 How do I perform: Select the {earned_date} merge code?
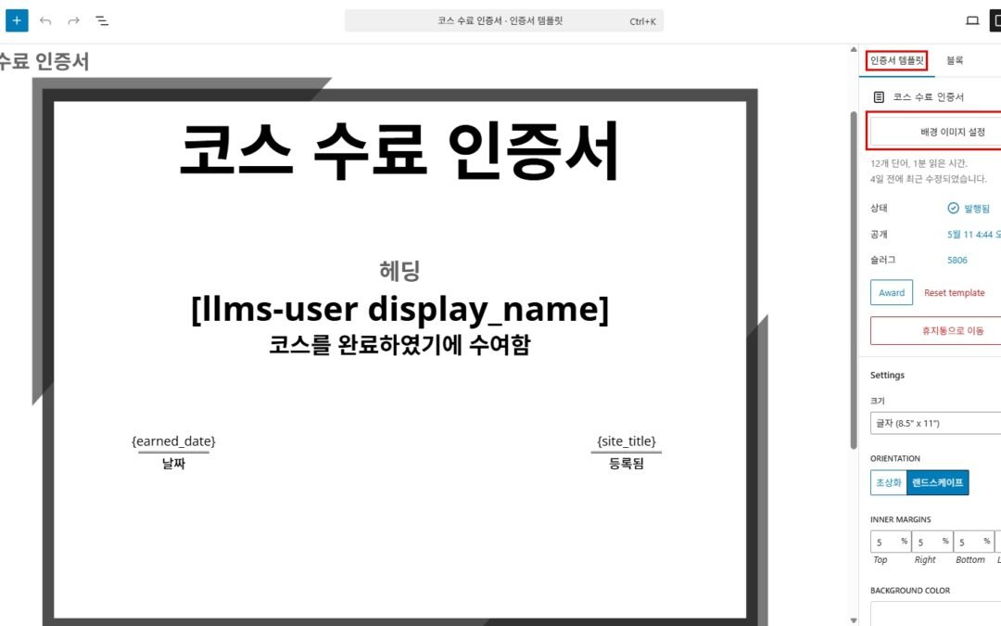tap(173, 441)
